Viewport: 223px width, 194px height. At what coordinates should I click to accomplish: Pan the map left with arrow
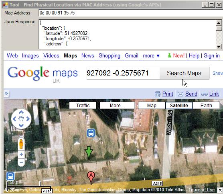tap(15, 119)
